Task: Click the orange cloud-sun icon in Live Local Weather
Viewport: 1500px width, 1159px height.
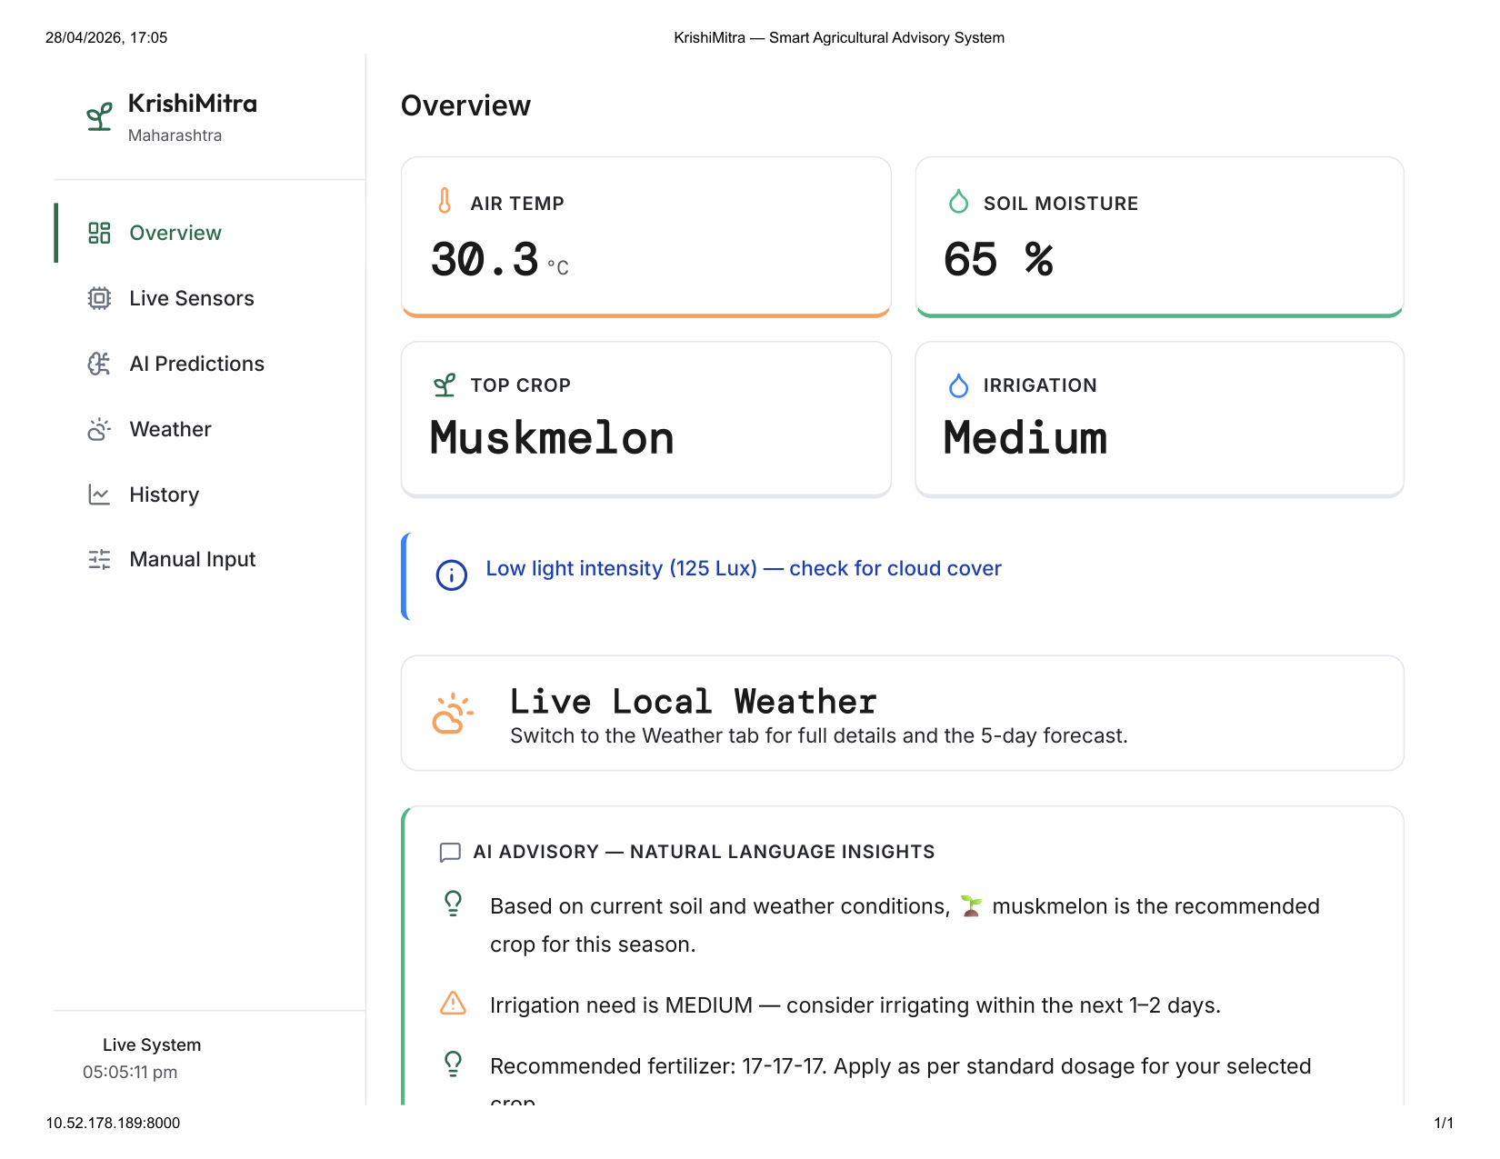Action: [x=453, y=714]
